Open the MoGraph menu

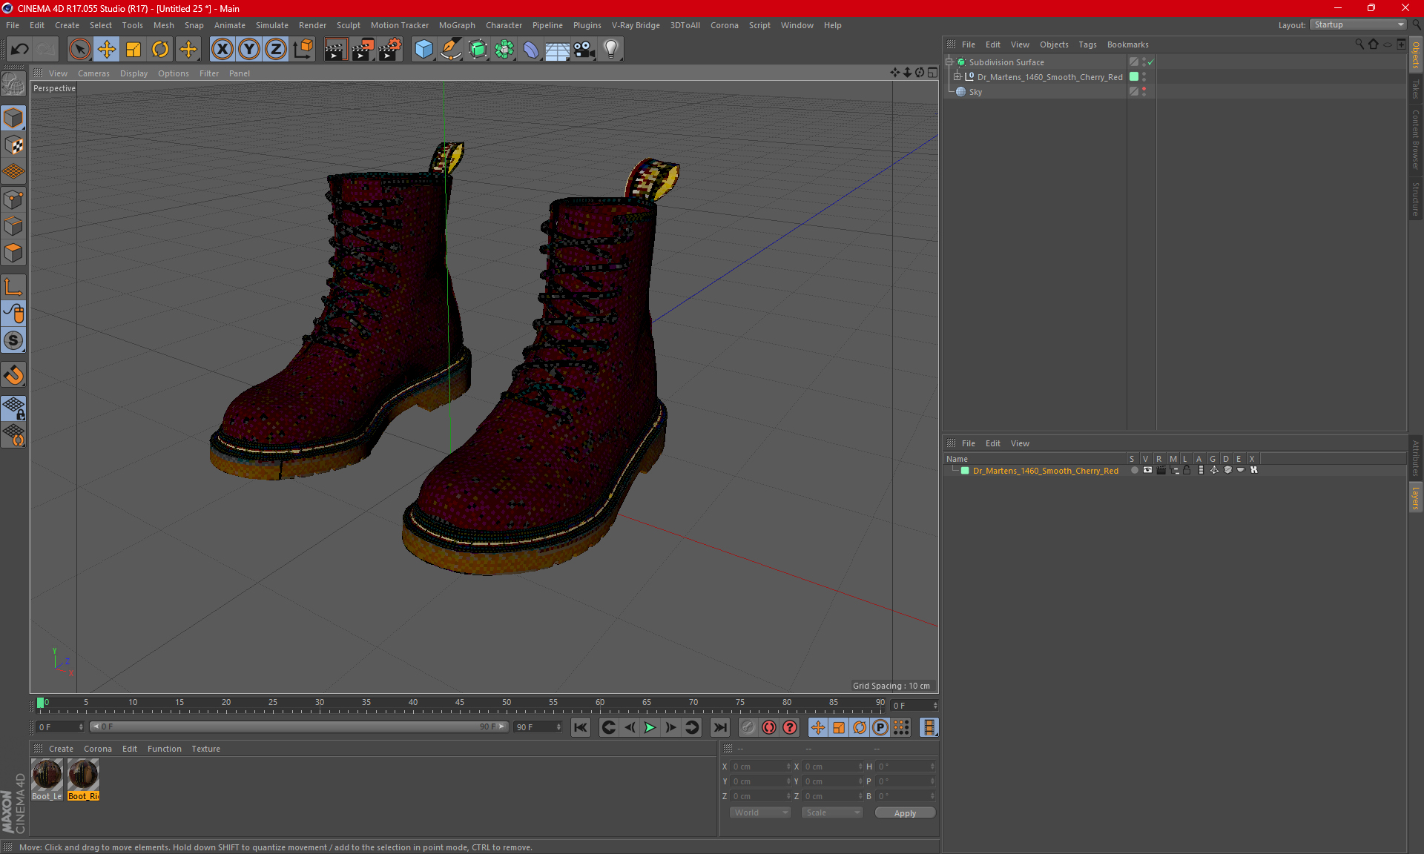tap(457, 25)
